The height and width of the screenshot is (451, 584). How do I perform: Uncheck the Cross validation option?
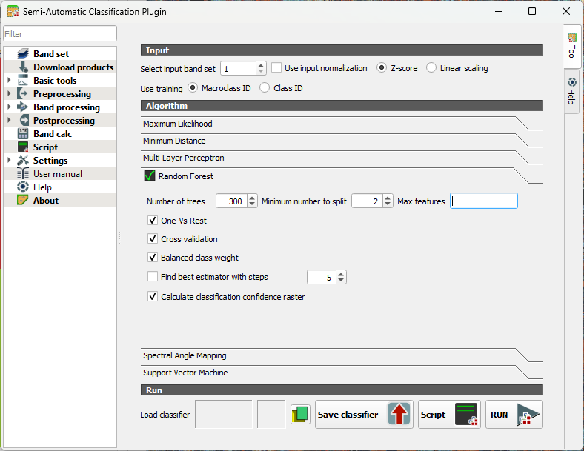(x=153, y=239)
